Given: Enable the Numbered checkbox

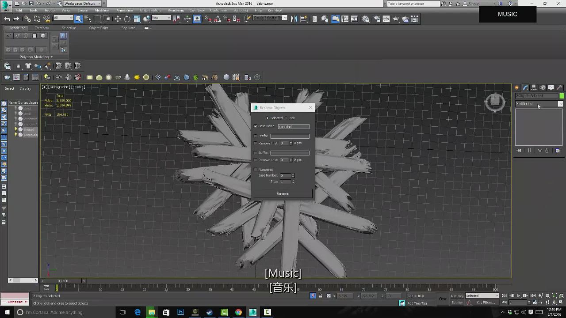Looking at the screenshot, I should (256, 170).
